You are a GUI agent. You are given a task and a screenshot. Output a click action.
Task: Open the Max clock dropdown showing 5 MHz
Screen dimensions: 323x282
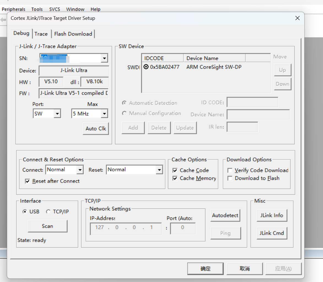pyautogui.click(x=104, y=113)
